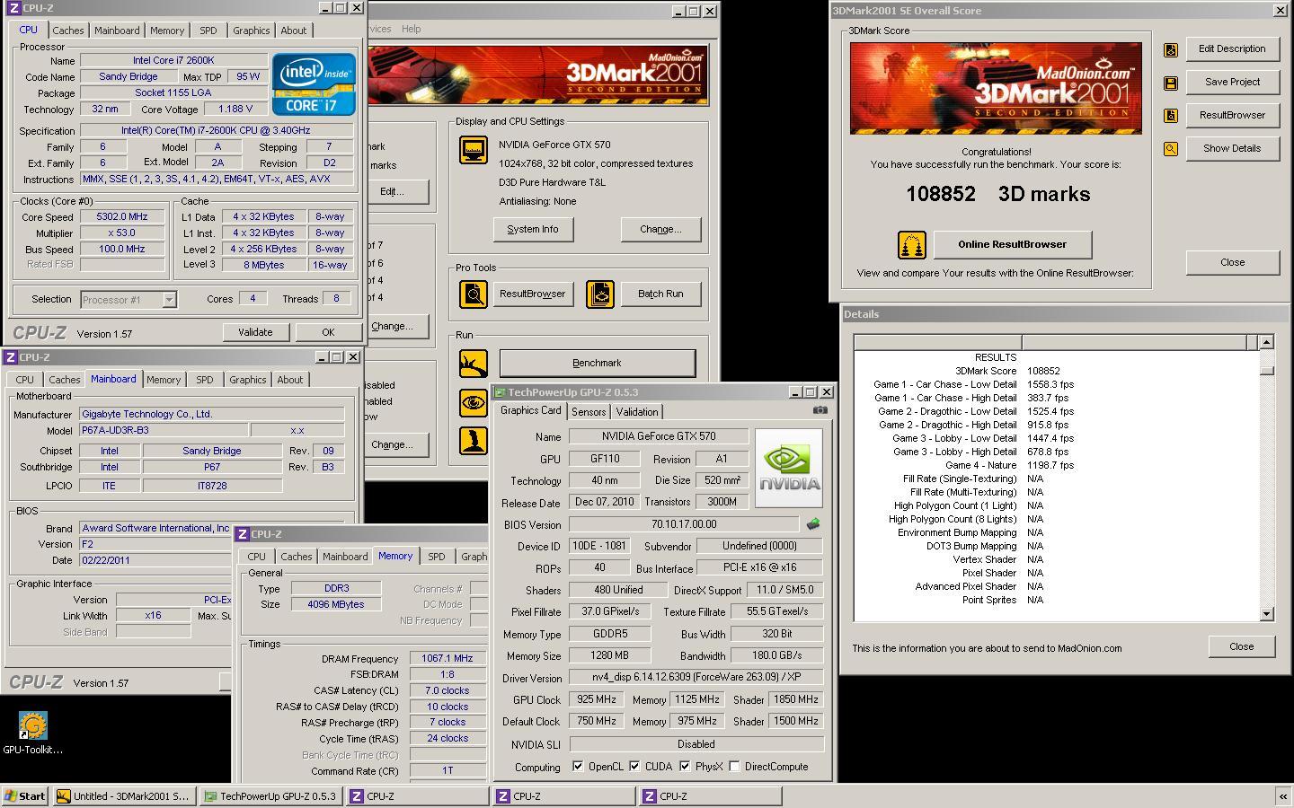
Task: Open the GPU-Toolkit desktop shortcut
Action: [32, 733]
